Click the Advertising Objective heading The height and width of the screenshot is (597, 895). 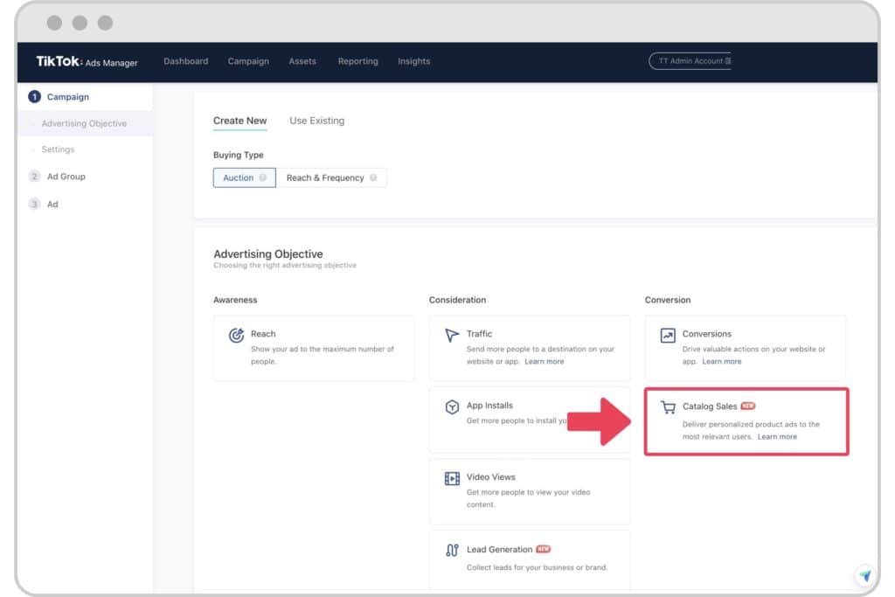coord(268,254)
